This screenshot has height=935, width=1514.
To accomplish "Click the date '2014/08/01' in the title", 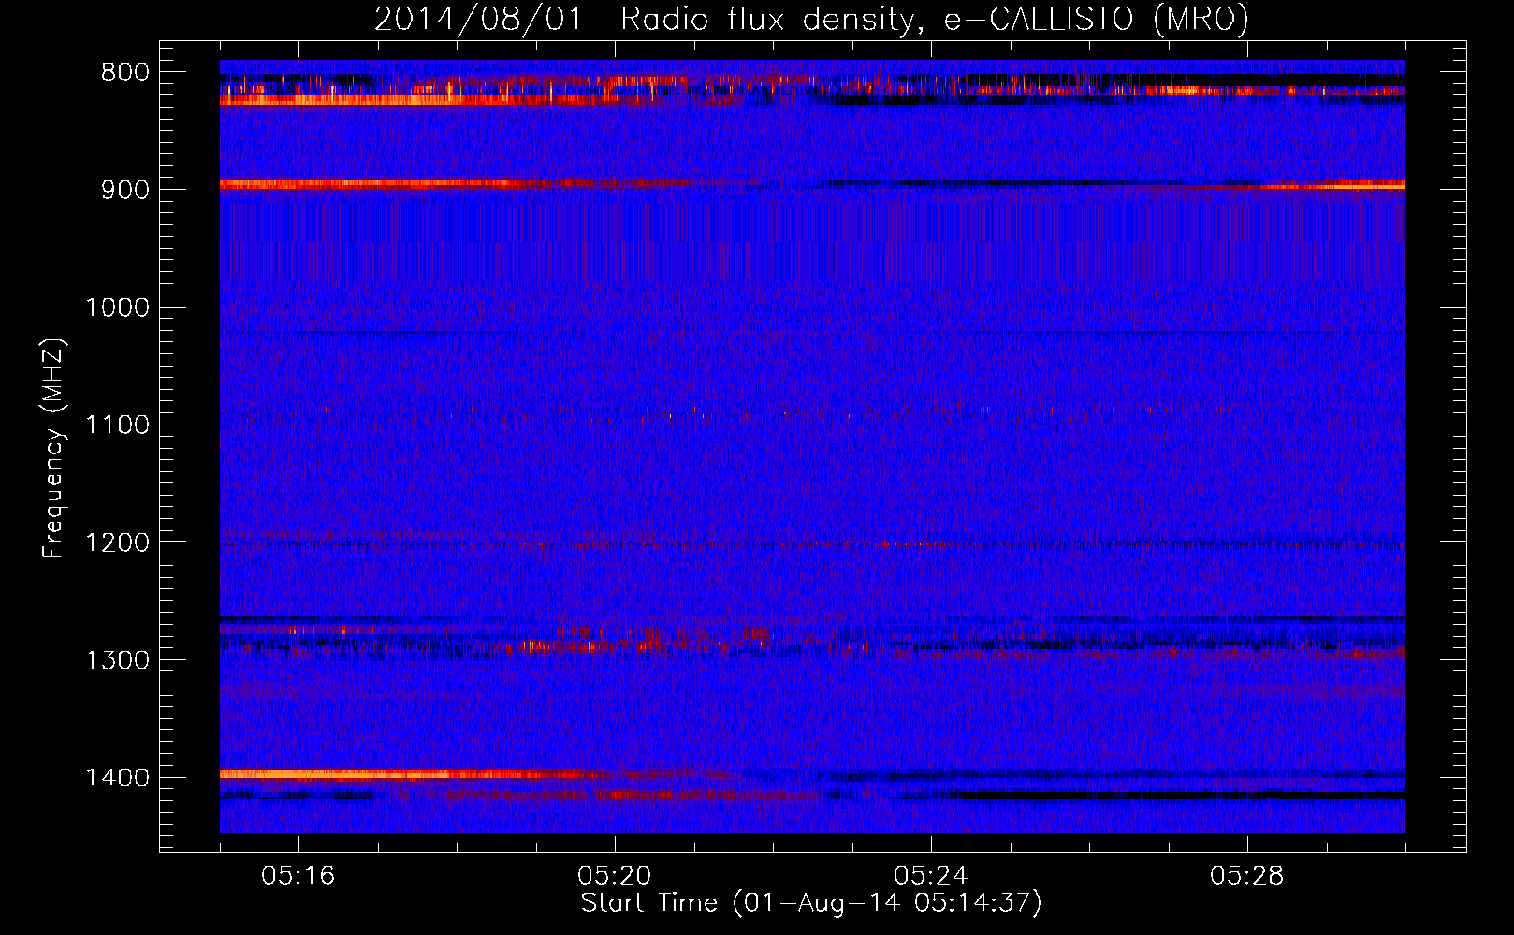I will coord(478,19).
